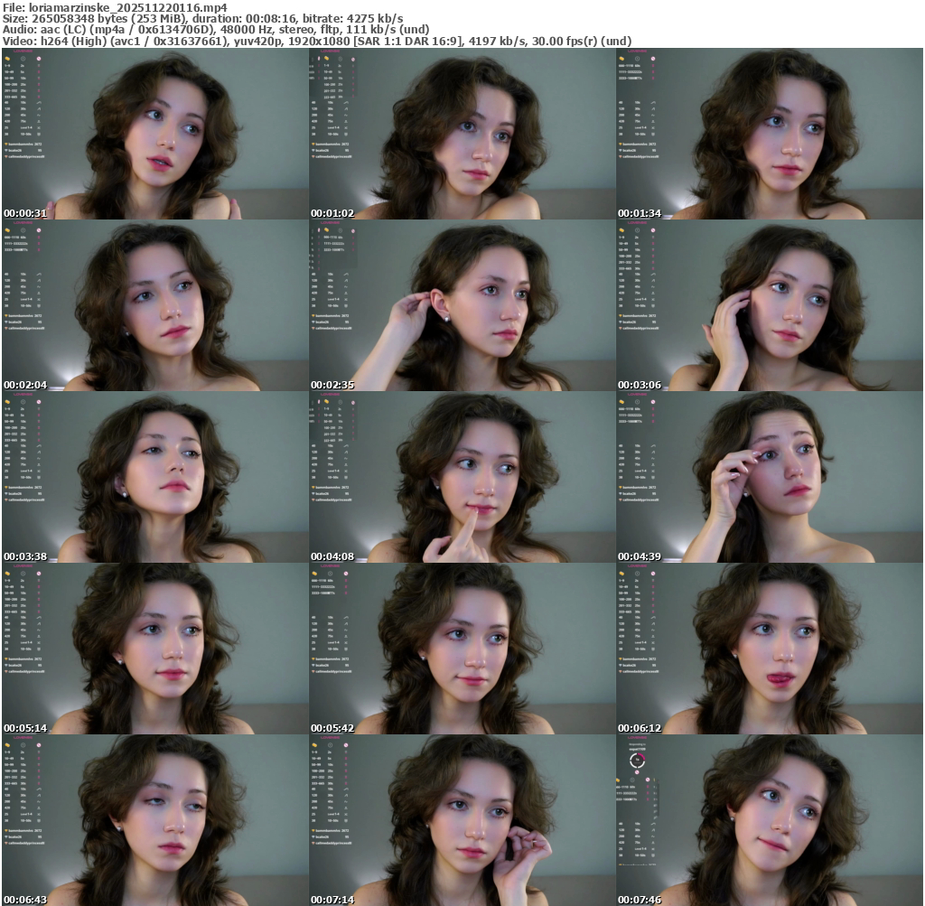Choose the frame timestamped 00:04:39
Viewport: 925px width, 906px height.
[x=770, y=477]
